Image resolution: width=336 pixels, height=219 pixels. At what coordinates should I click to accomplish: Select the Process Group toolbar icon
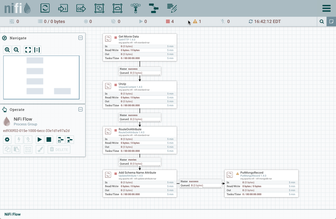pyautogui.click(x=99, y=8)
